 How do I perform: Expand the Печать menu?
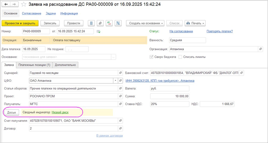pos(195,23)
